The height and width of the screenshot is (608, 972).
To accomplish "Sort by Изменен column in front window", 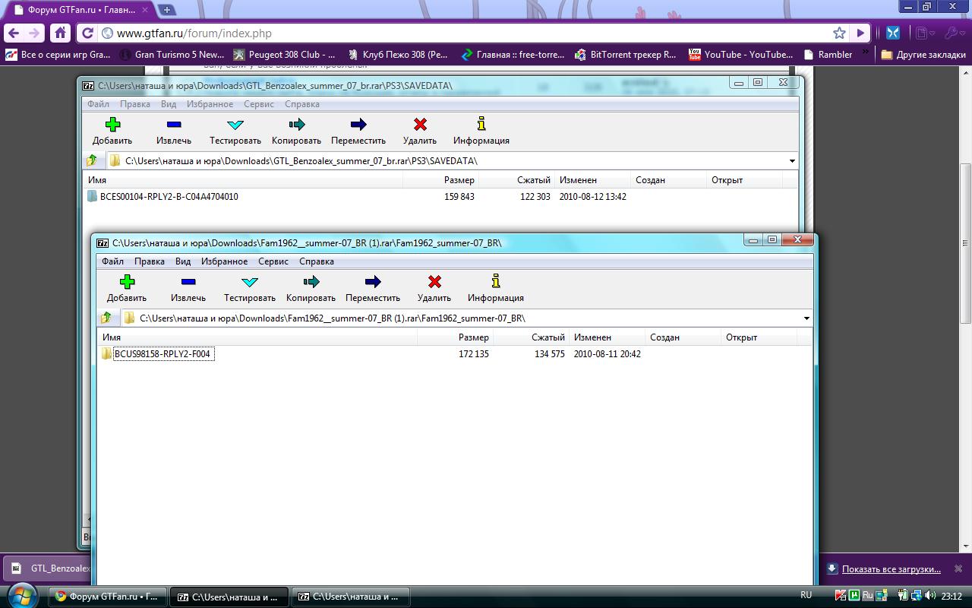I will [x=607, y=337].
